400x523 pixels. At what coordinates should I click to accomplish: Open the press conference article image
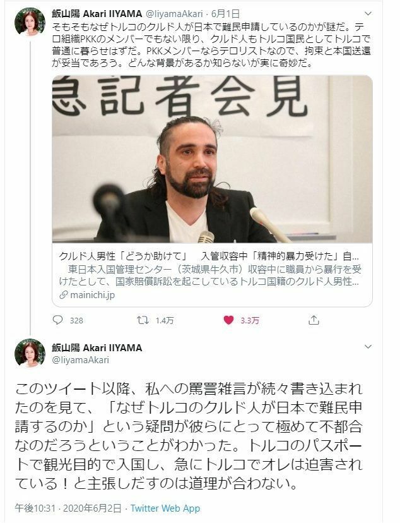click(x=212, y=159)
